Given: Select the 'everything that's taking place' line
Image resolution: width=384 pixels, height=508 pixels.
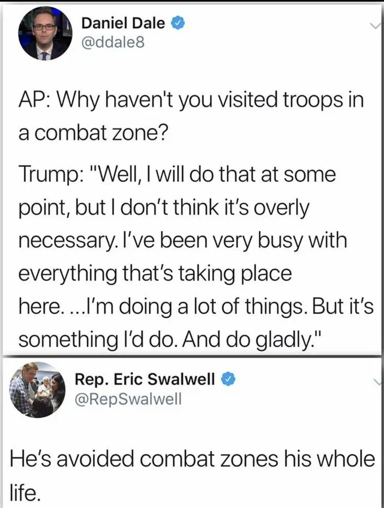Looking at the screenshot, I should [x=155, y=274].
